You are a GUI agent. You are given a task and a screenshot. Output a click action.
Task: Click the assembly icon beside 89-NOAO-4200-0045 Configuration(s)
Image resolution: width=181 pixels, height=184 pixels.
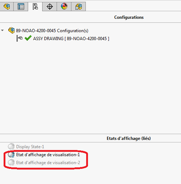pos(12,30)
